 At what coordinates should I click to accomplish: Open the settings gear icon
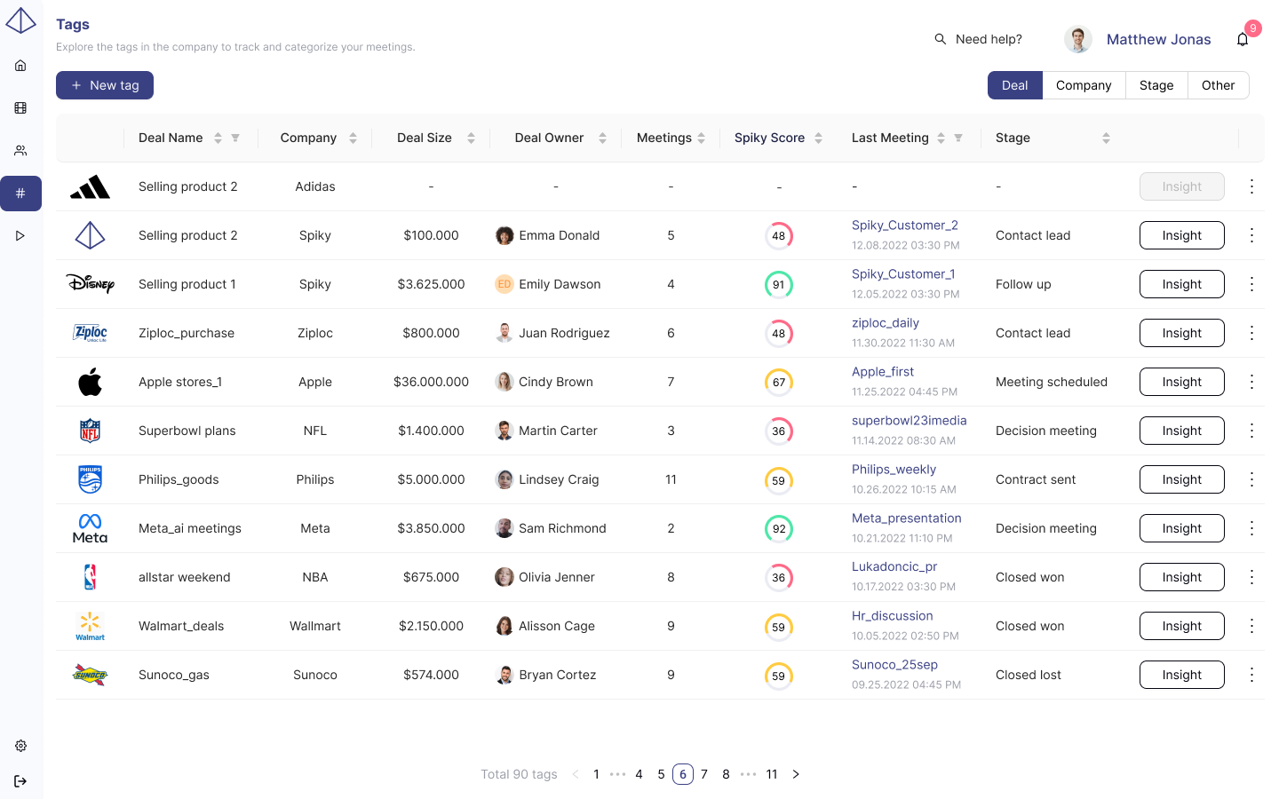20,746
